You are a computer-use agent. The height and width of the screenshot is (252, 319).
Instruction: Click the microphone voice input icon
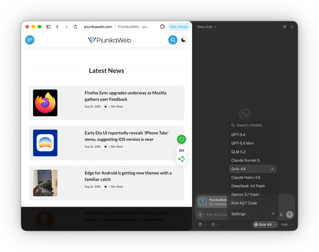coord(281,215)
